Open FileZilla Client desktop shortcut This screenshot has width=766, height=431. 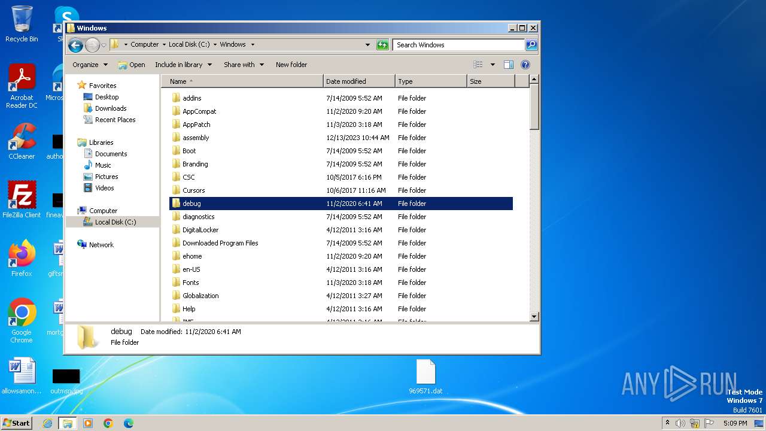pos(22,199)
